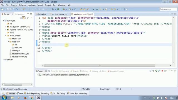Viewport: 178px width, 100px height.
Task: Click the Debug bug toolbar icon
Action: tap(53, 9)
